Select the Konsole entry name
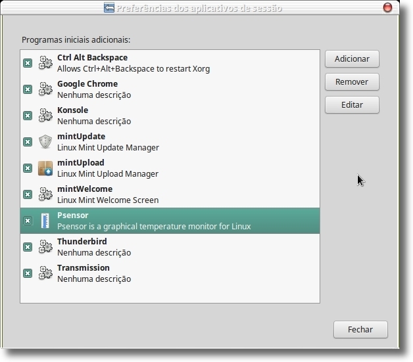This screenshot has height=362, width=413. point(73,110)
